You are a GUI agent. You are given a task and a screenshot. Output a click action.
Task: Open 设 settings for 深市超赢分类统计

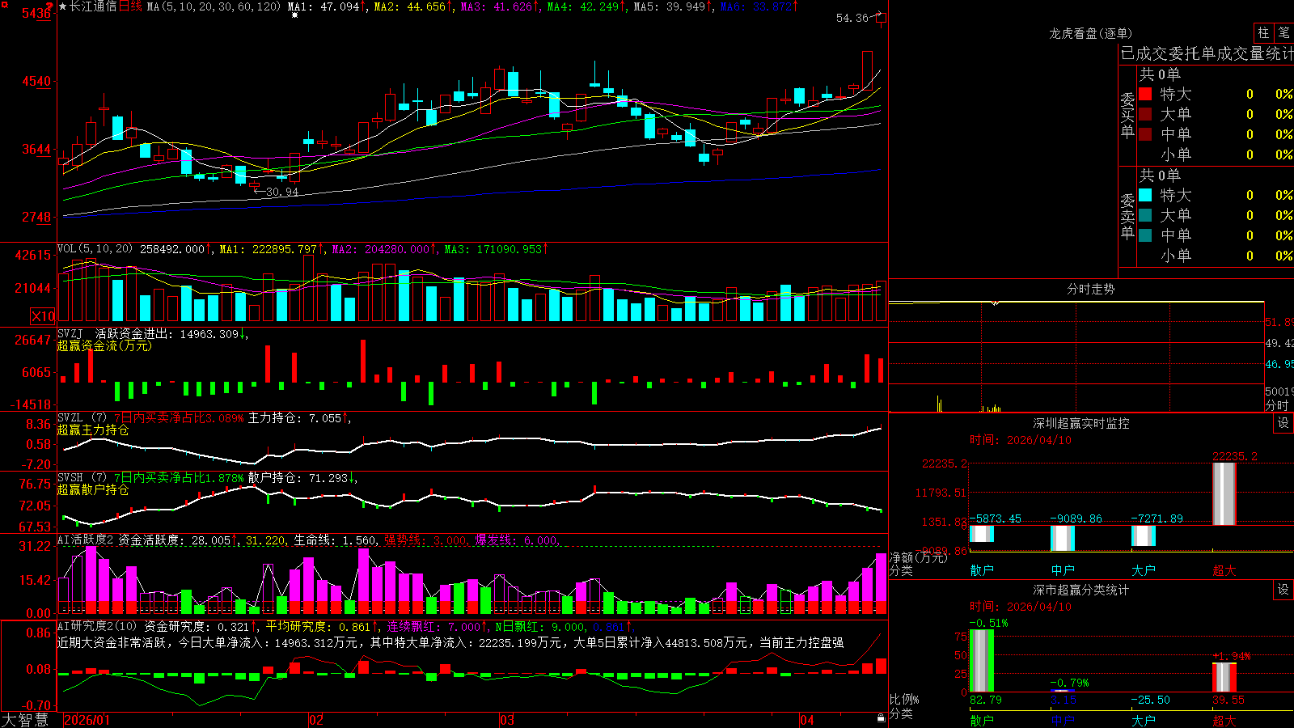tap(1283, 590)
